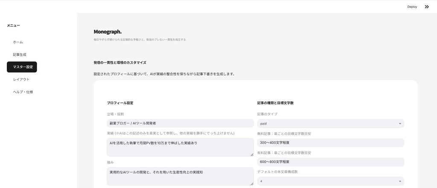Image resolution: width=437 pixels, height=188 pixels.
Task: Click the 無料記事：章ごとの目標文字数目安 label
Action: [x=284, y=134]
